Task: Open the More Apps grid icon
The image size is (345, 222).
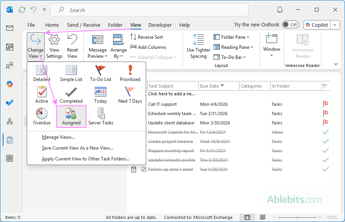Action: [10, 158]
